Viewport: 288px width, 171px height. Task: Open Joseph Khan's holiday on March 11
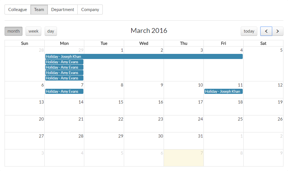pos(223,91)
